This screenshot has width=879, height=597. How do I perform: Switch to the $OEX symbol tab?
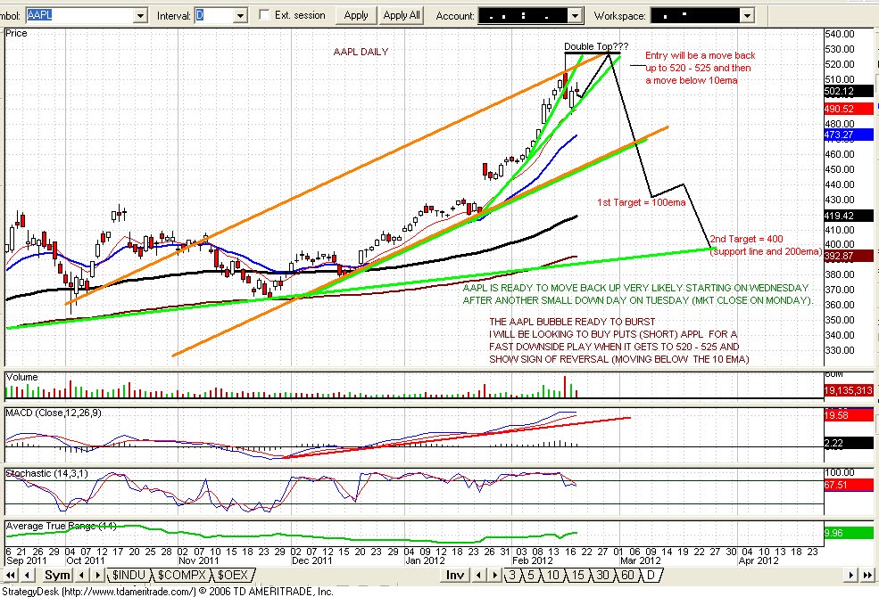click(233, 576)
